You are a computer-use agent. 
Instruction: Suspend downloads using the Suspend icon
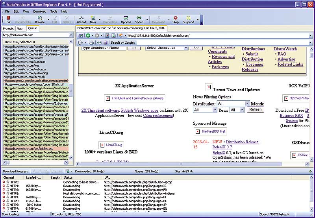click(x=189, y=20)
